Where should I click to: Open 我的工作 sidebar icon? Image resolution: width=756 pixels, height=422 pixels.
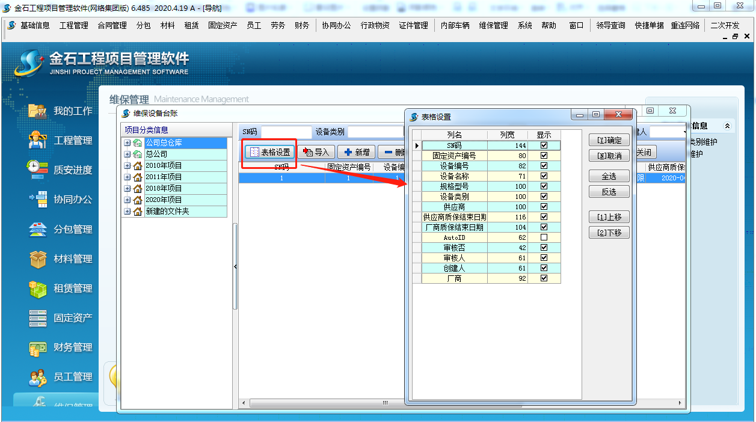[x=38, y=111]
